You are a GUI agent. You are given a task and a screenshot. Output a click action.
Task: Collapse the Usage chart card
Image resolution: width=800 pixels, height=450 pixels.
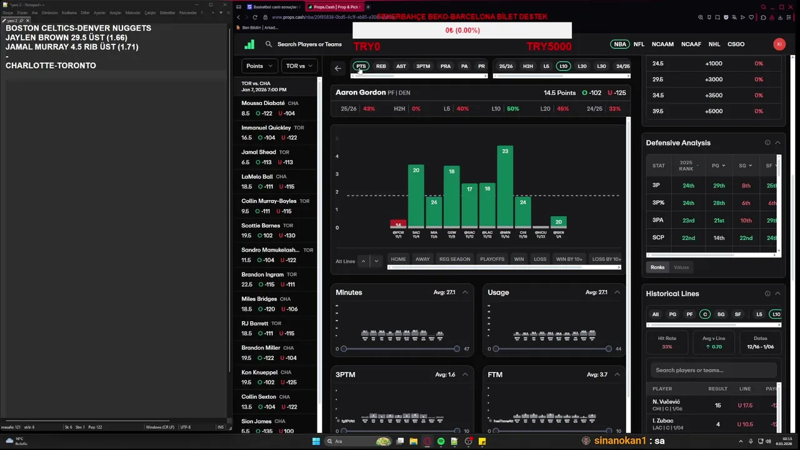click(617, 292)
